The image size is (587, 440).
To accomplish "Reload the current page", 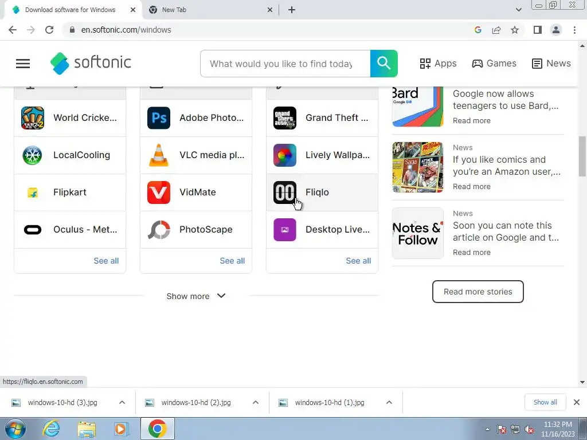I will (x=49, y=30).
